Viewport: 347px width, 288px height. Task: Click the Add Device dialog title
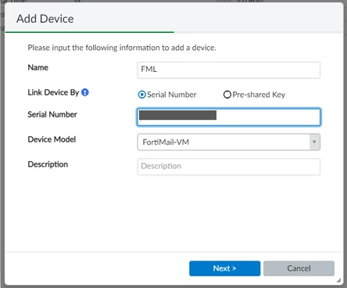45,19
